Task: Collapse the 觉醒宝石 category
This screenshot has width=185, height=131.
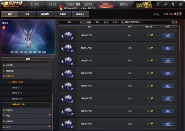Action: point(4,76)
